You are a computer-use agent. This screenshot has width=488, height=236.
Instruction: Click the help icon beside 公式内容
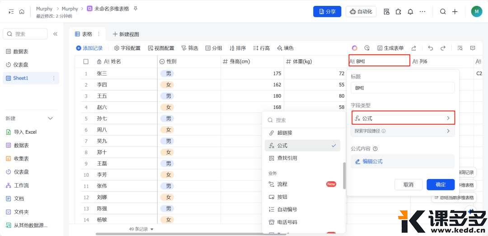[375, 149]
